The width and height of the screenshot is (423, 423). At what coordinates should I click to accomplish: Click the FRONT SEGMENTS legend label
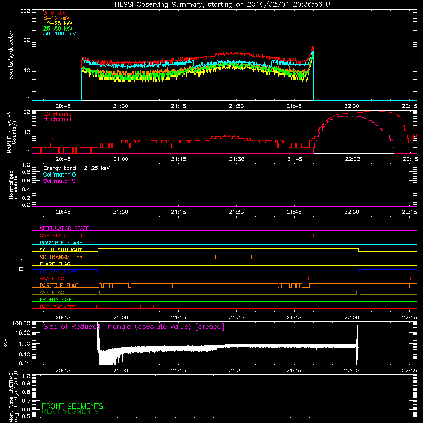72,406
